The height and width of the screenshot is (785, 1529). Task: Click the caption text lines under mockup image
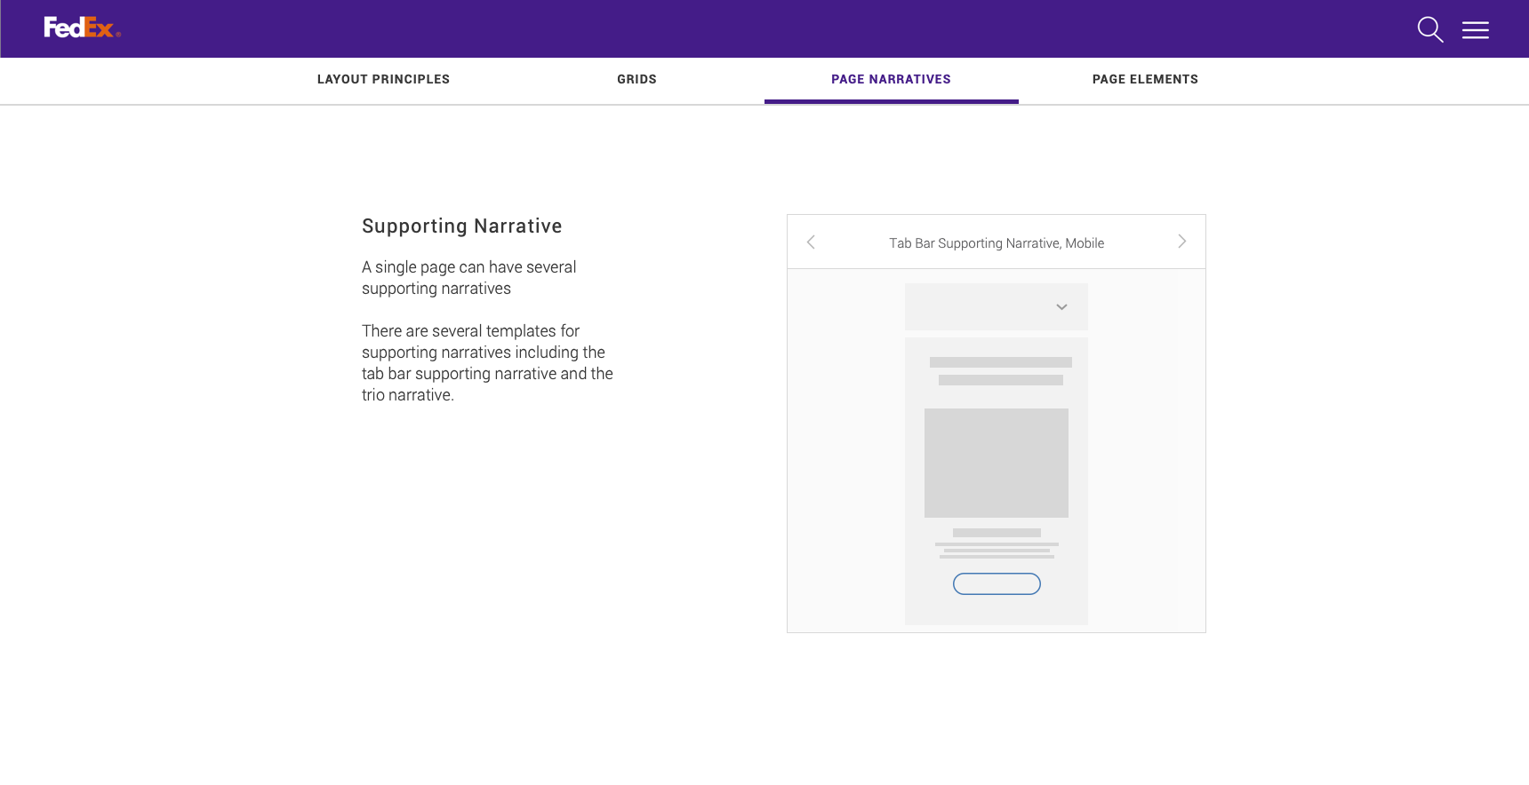pos(997,551)
